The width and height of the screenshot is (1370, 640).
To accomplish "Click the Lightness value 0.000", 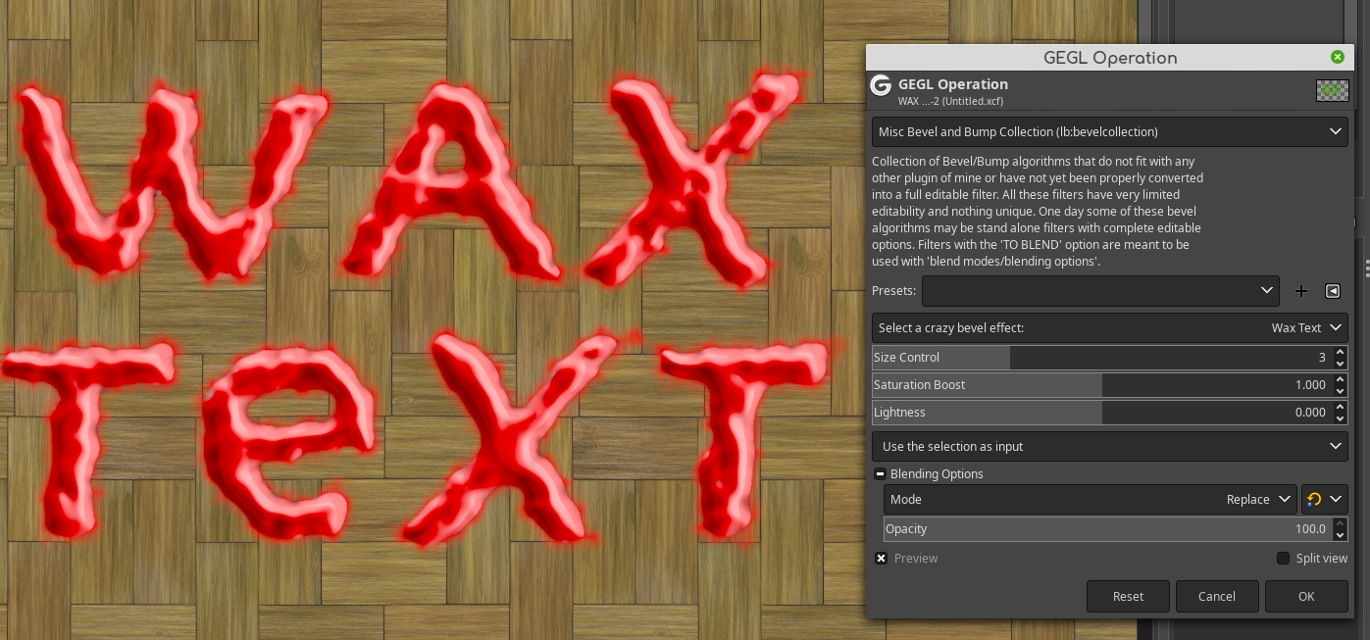I will [1310, 413].
